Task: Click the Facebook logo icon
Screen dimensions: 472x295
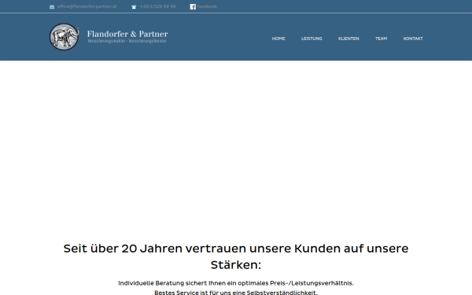Action: point(193,6)
